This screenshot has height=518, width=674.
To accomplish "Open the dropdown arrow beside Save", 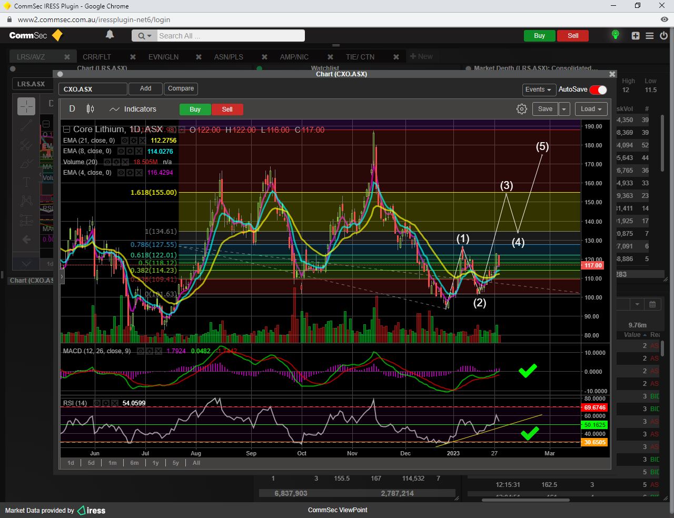I will pos(564,109).
